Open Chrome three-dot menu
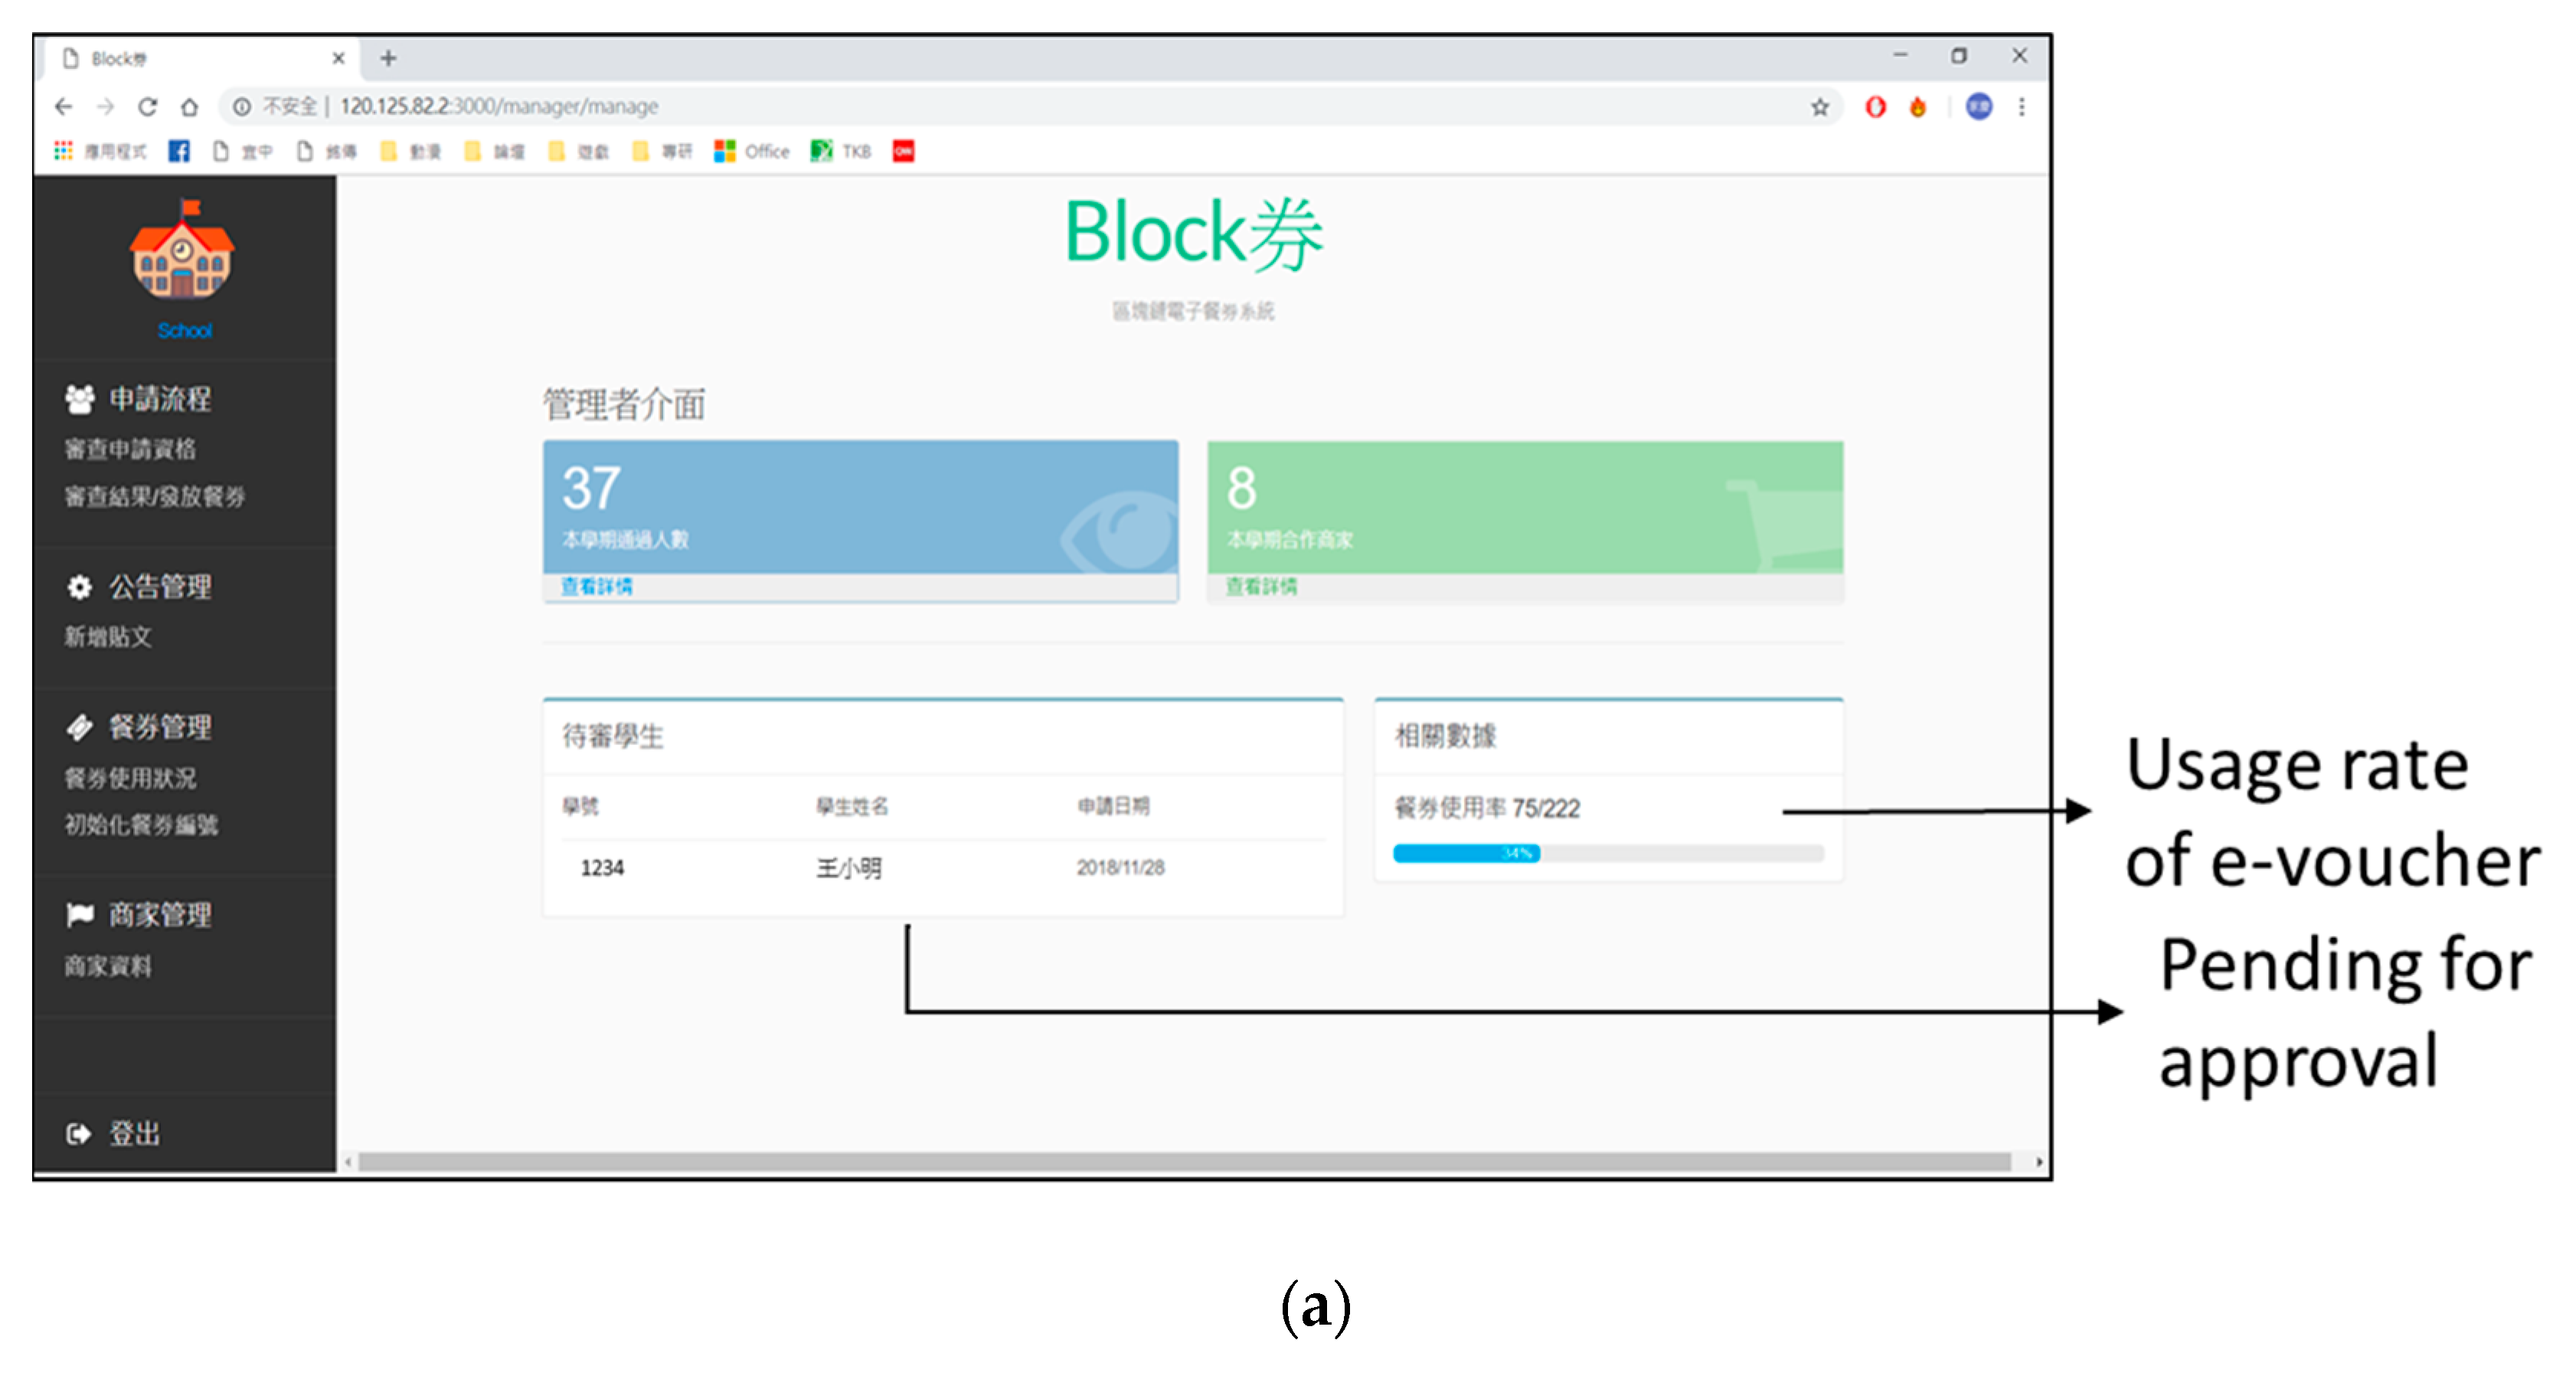 coord(2021,107)
